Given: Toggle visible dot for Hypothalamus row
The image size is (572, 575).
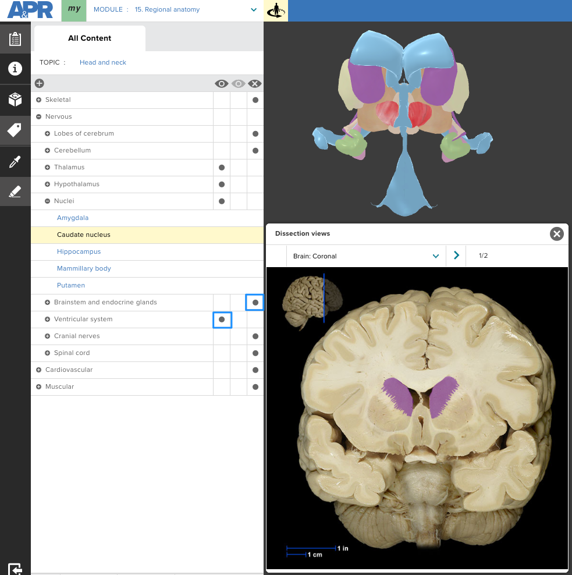Looking at the screenshot, I should (222, 184).
